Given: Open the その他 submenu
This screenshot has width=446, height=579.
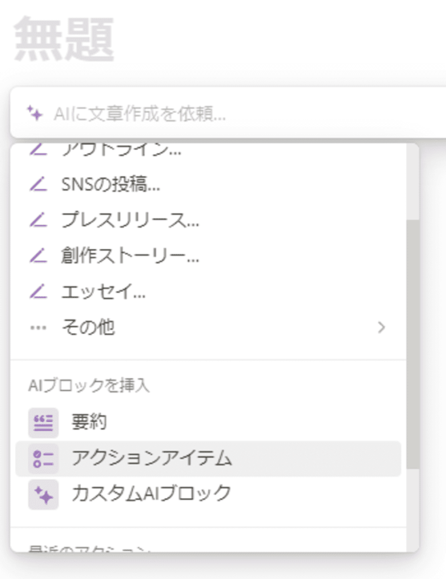Looking at the screenshot, I should pyautogui.click(x=208, y=327).
